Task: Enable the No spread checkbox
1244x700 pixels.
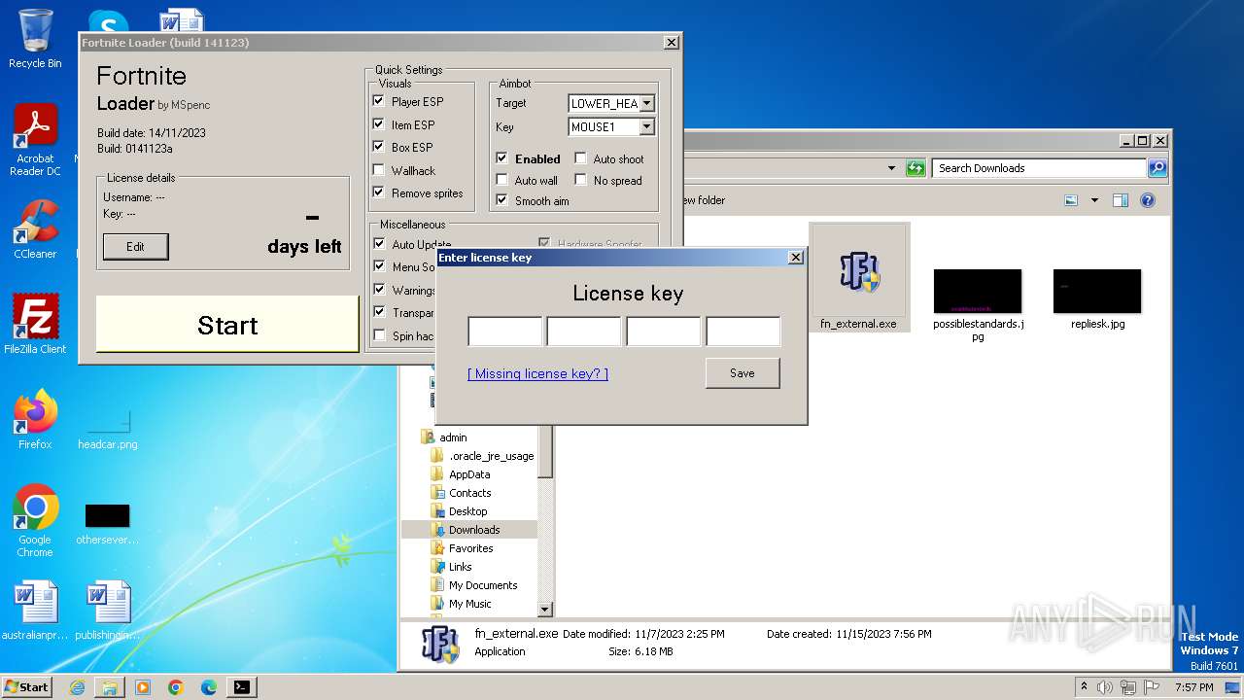Action: [580, 180]
